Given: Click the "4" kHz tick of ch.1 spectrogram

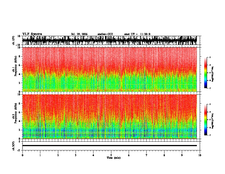Looking at the screenshot, I should pyautogui.click(x=20, y=74).
